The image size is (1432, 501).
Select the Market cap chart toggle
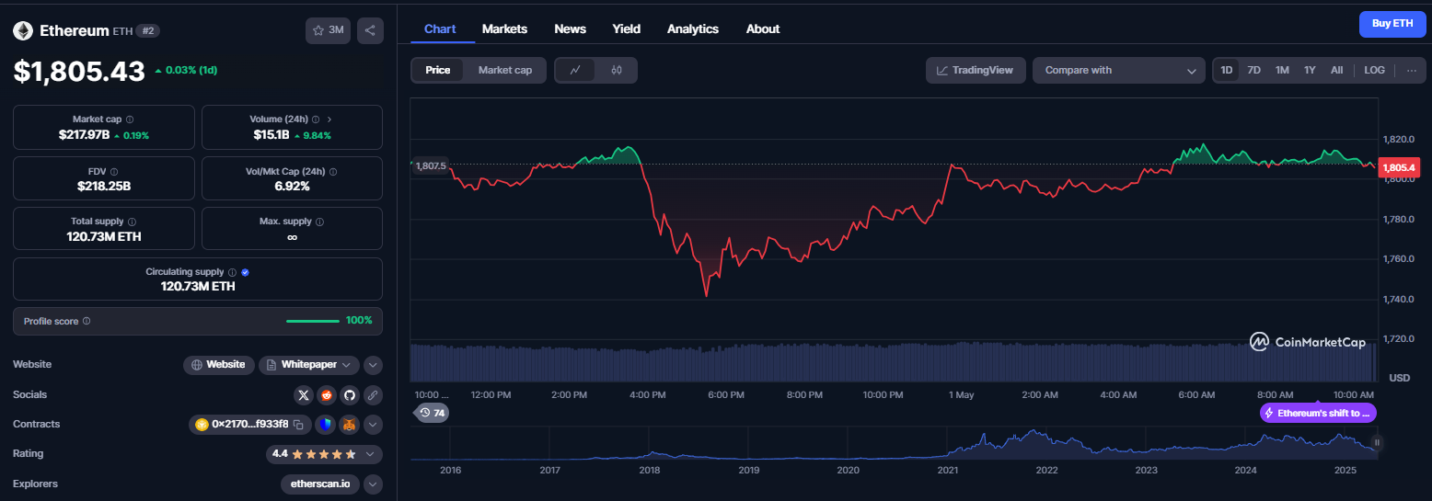coord(505,70)
